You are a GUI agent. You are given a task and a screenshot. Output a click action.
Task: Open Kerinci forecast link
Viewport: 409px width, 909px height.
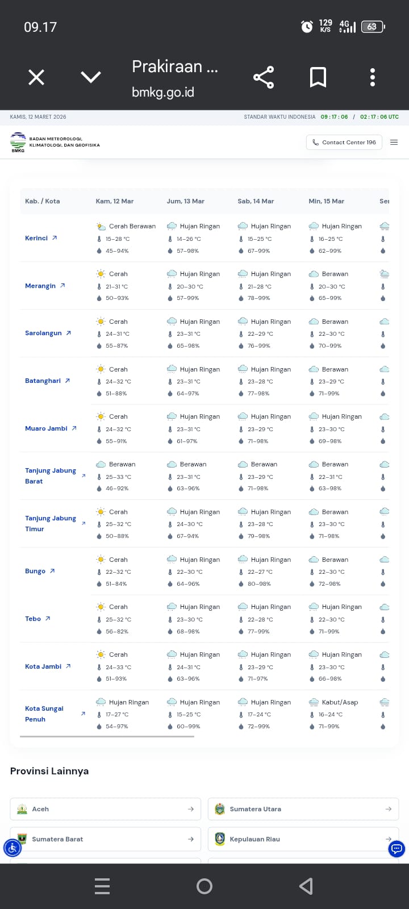coord(41,238)
